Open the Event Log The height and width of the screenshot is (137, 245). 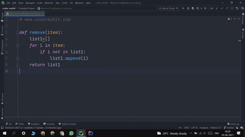pos(233,124)
